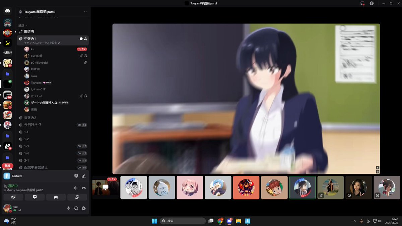Select the green-outlined speaking participant tile
Screen dimensions: 402x226
click(303, 187)
